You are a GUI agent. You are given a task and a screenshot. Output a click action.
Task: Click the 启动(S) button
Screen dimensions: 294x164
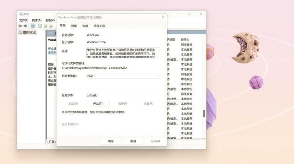click(73, 104)
